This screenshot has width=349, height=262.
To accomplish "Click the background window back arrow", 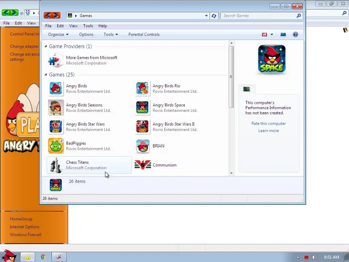I will [6, 13].
